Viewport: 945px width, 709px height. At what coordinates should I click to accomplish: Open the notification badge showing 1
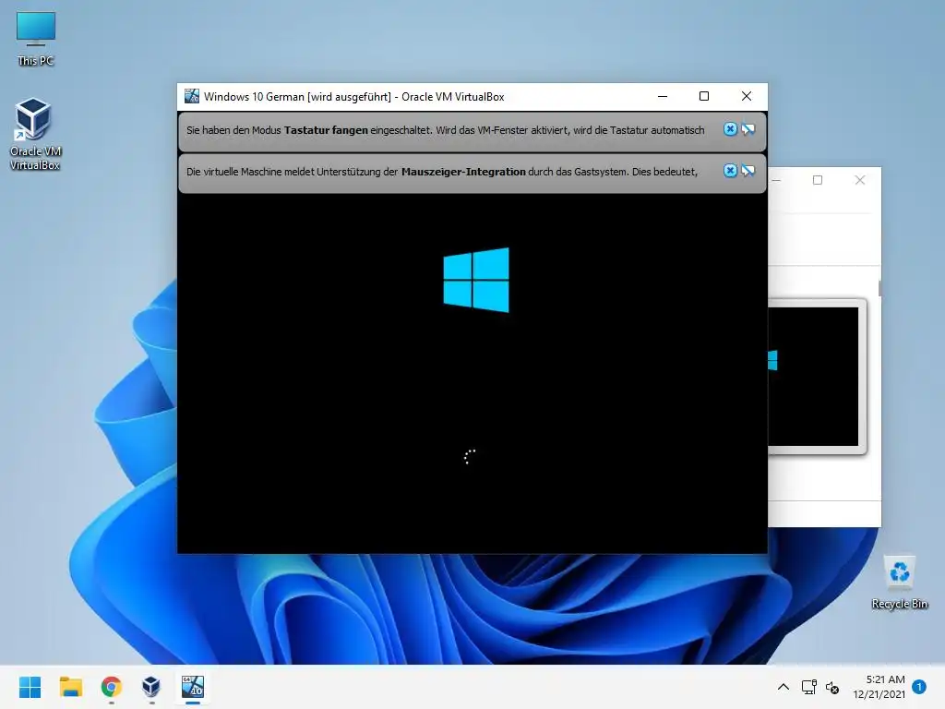919,687
